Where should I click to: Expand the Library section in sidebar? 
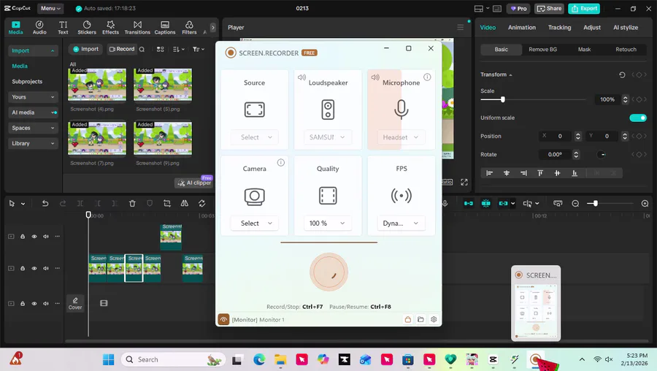33,143
